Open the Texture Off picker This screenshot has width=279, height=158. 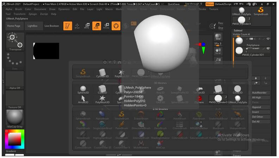point(15,100)
